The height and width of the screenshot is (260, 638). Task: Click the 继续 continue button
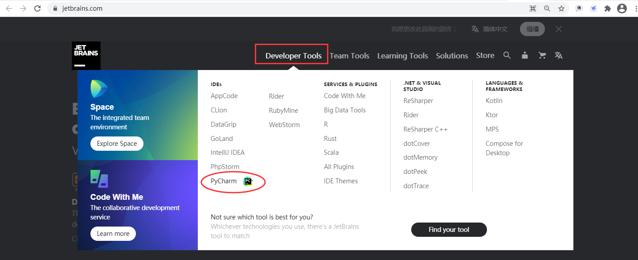[x=532, y=29]
